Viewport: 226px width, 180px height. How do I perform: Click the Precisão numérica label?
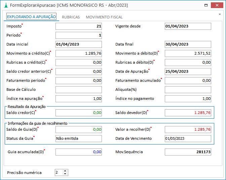click(24, 173)
